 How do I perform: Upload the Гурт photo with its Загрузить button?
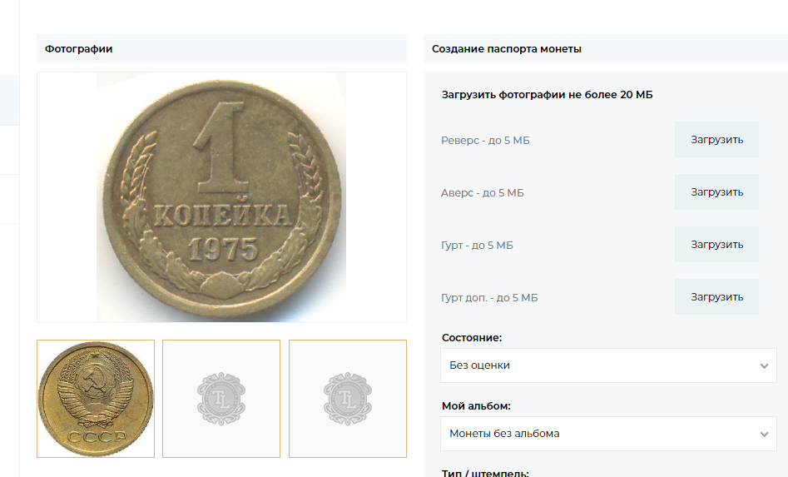tap(716, 245)
